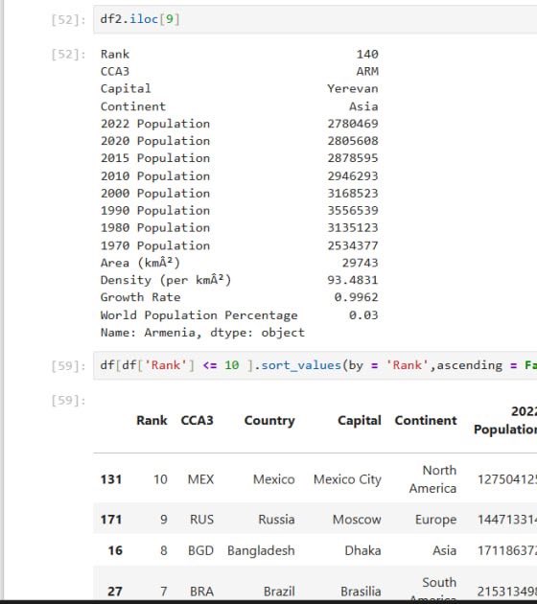Click the Growth Rate label
The image size is (537, 604).
click(140, 297)
